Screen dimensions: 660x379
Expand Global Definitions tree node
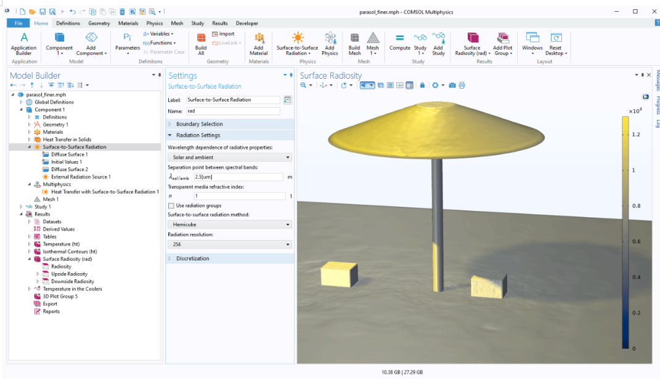coord(21,102)
